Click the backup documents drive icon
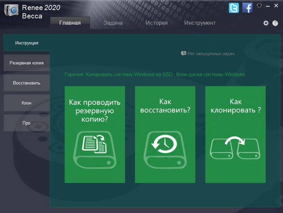 (x=95, y=147)
